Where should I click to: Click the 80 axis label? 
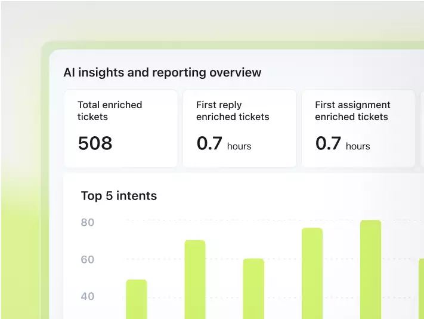[x=88, y=222]
